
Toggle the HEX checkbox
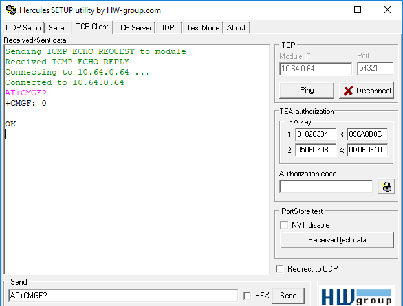tap(247, 296)
